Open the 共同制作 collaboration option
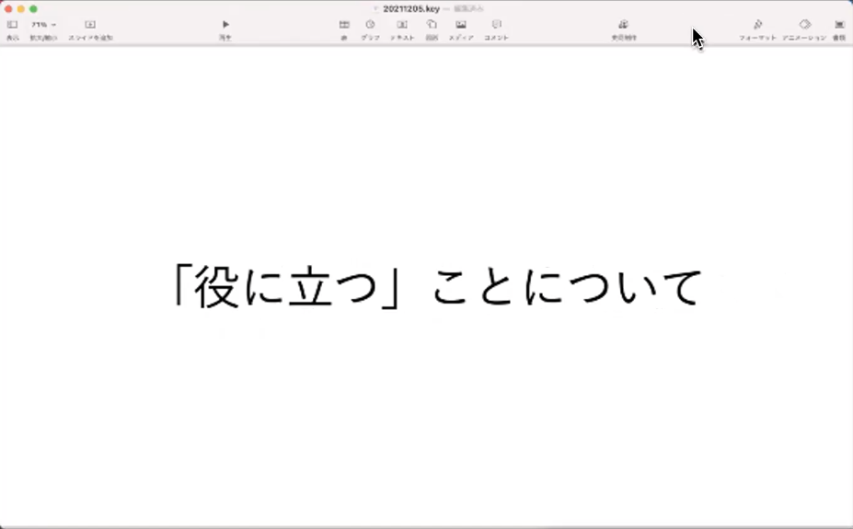The width and height of the screenshot is (853, 529). (624, 30)
